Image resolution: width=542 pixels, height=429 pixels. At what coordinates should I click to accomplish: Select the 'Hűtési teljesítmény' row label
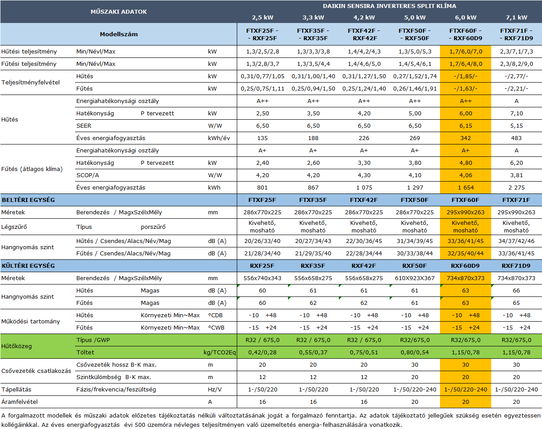[29, 51]
